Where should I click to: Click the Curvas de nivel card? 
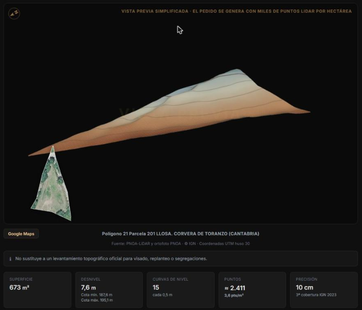[x=180, y=290]
